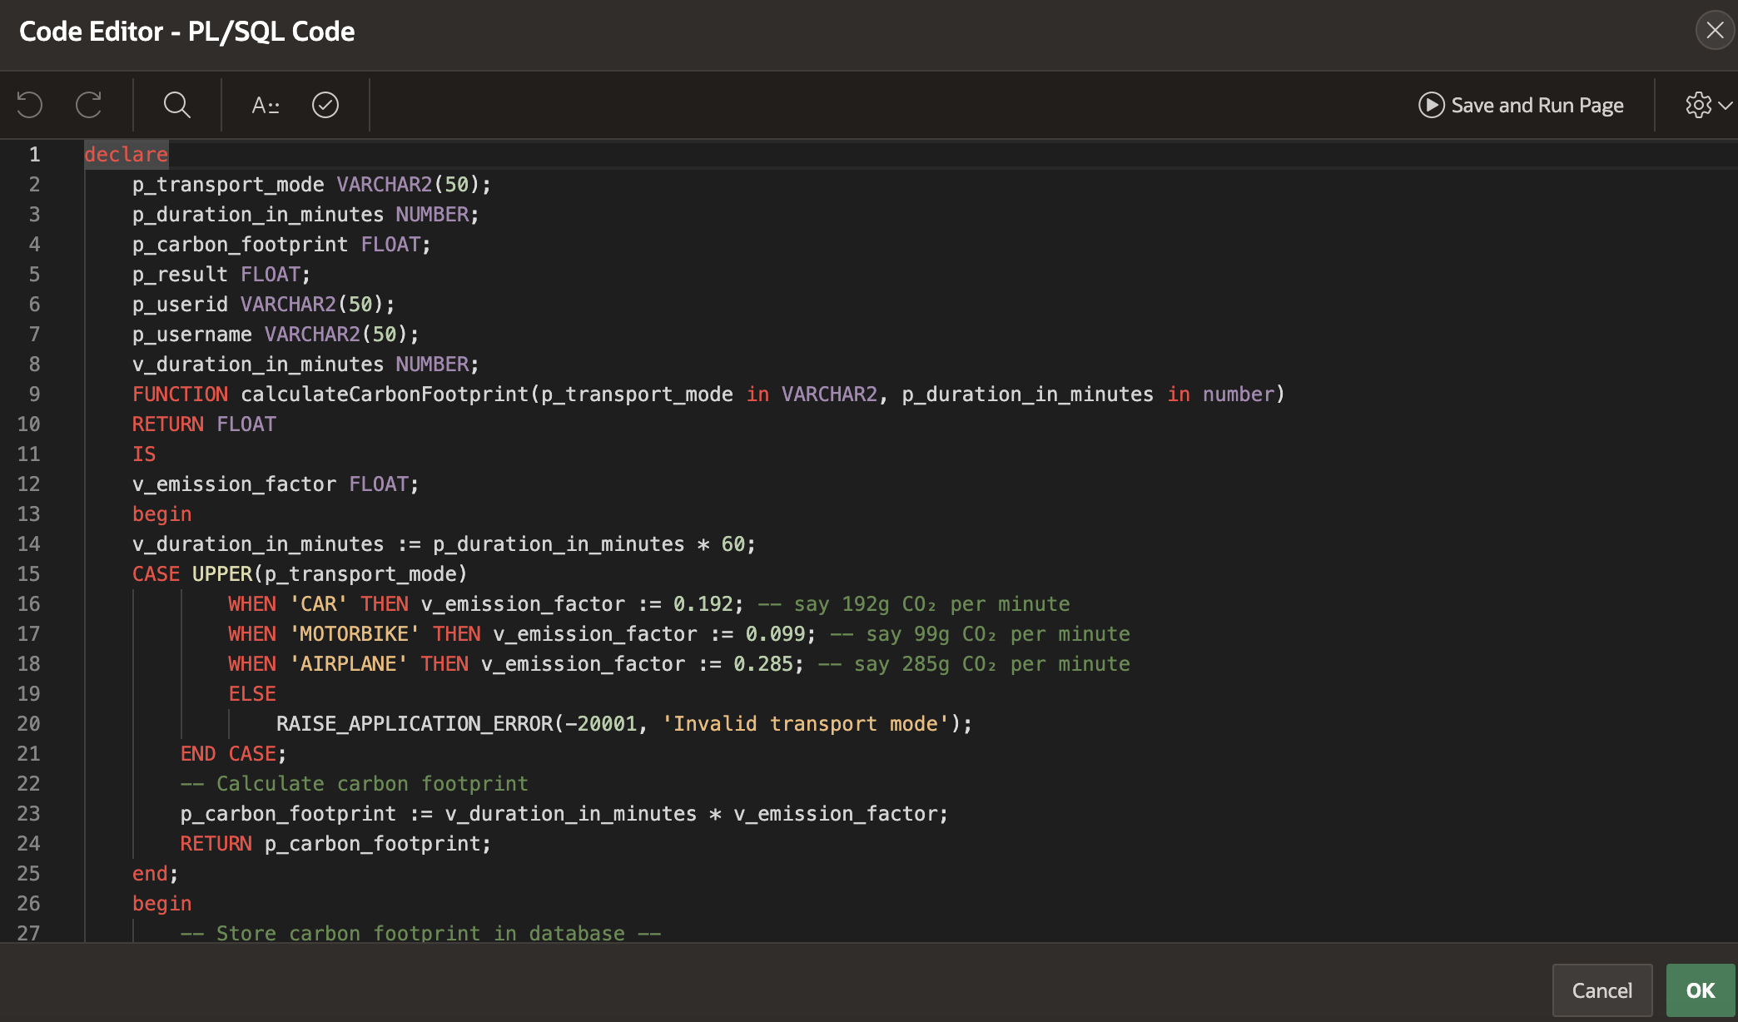The height and width of the screenshot is (1022, 1738).
Task: Click the Undo icon in toolbar
Action: [30, 105]
